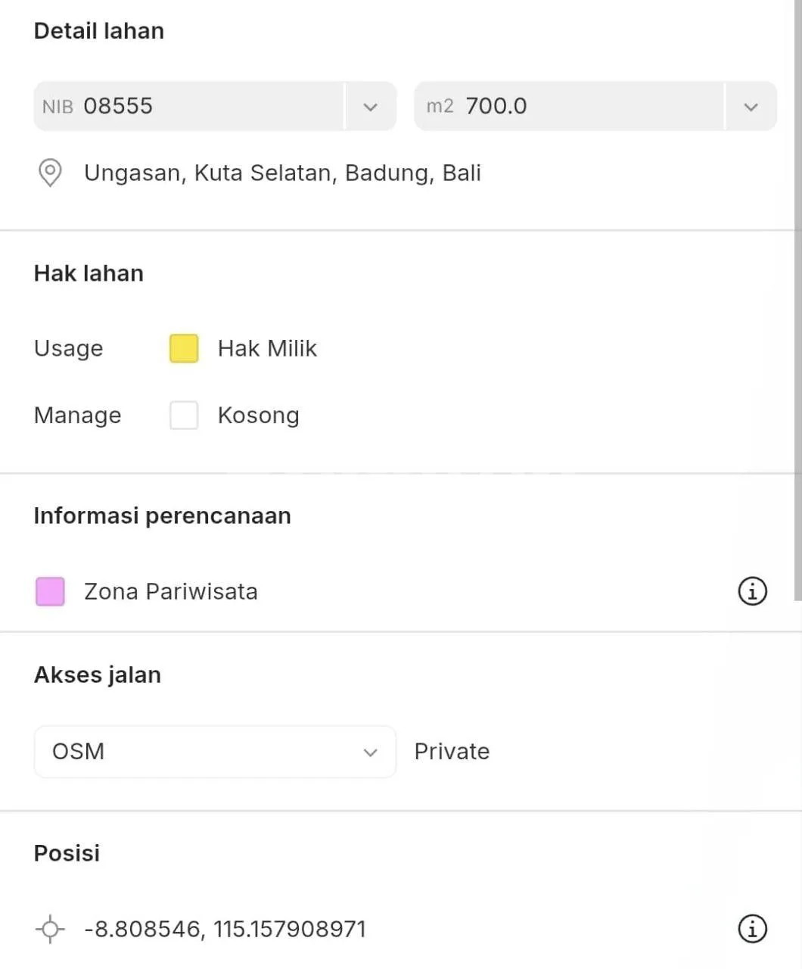Click the empty Kosong checkbox
Screen dimensions: 802x969
pyautogui.click(x=184, y=415)
